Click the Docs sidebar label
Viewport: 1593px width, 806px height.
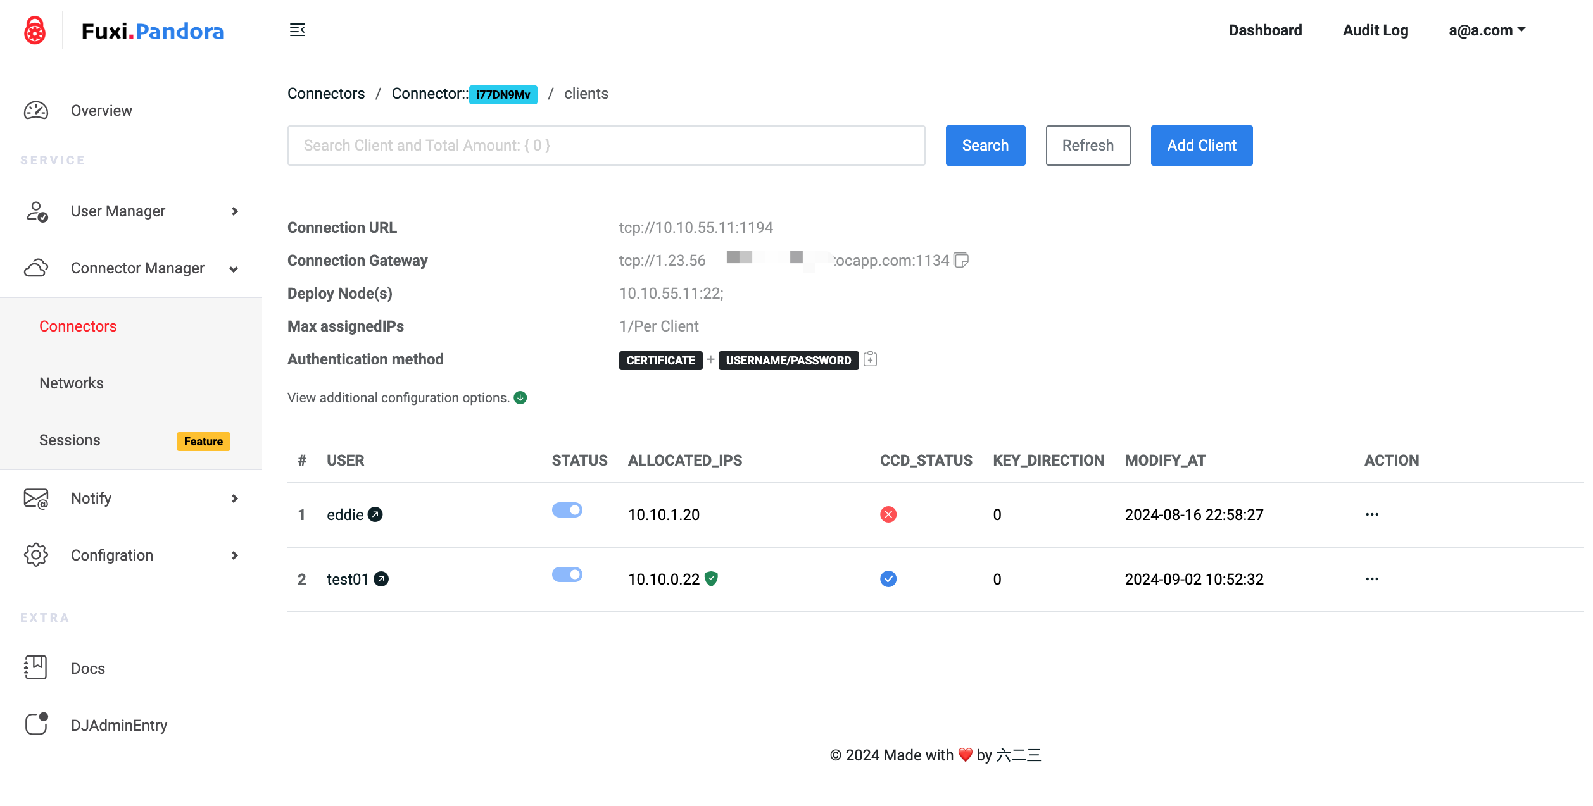click(x=88, y=669)
